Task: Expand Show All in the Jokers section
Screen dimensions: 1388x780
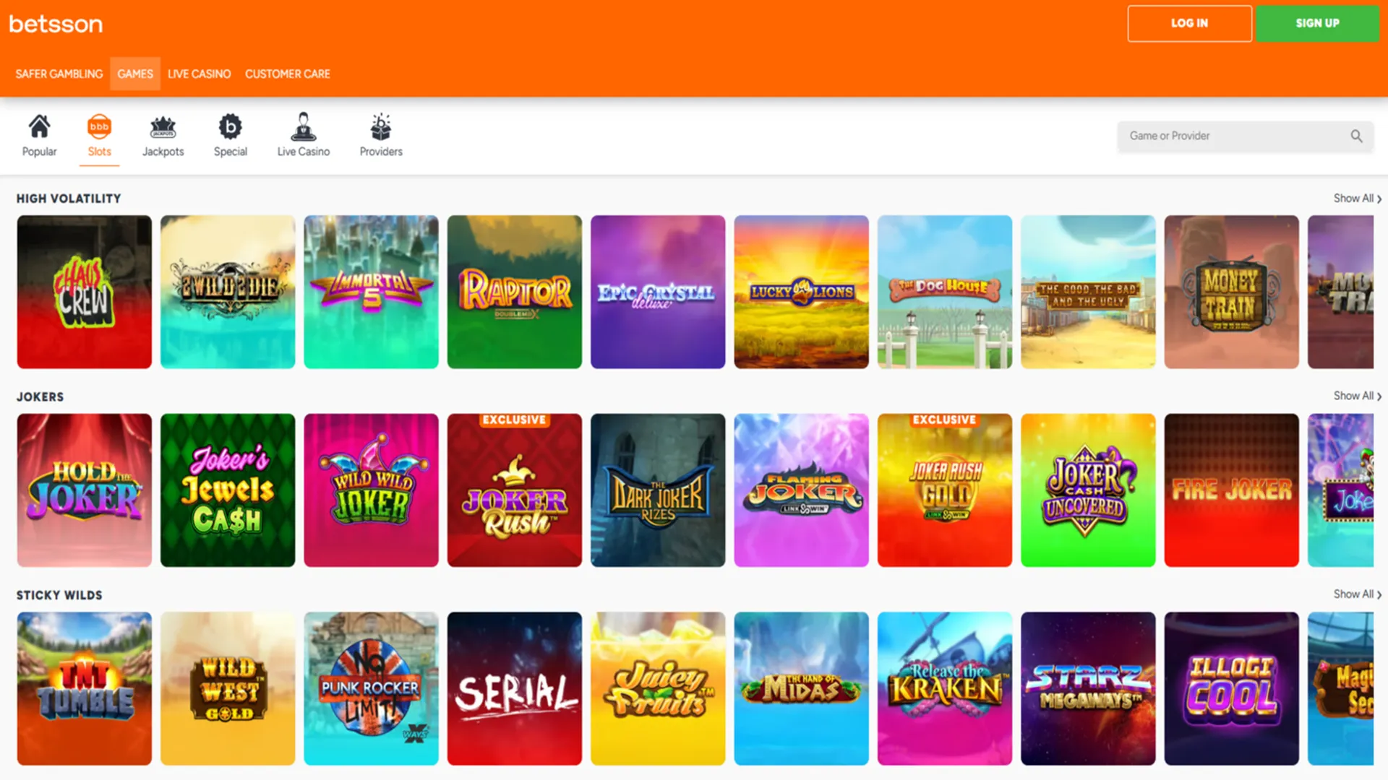Action: [x=1353, y=396]
